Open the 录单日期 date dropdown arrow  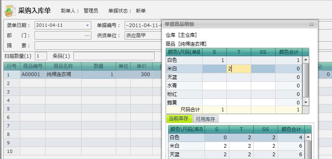[87, 25]
